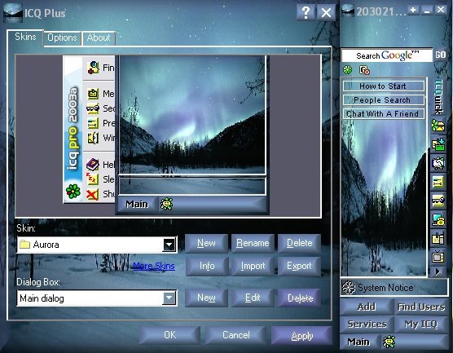453x353 pixels.
Task: Click the green ICQ flower in preview menu
Action: 73,191
